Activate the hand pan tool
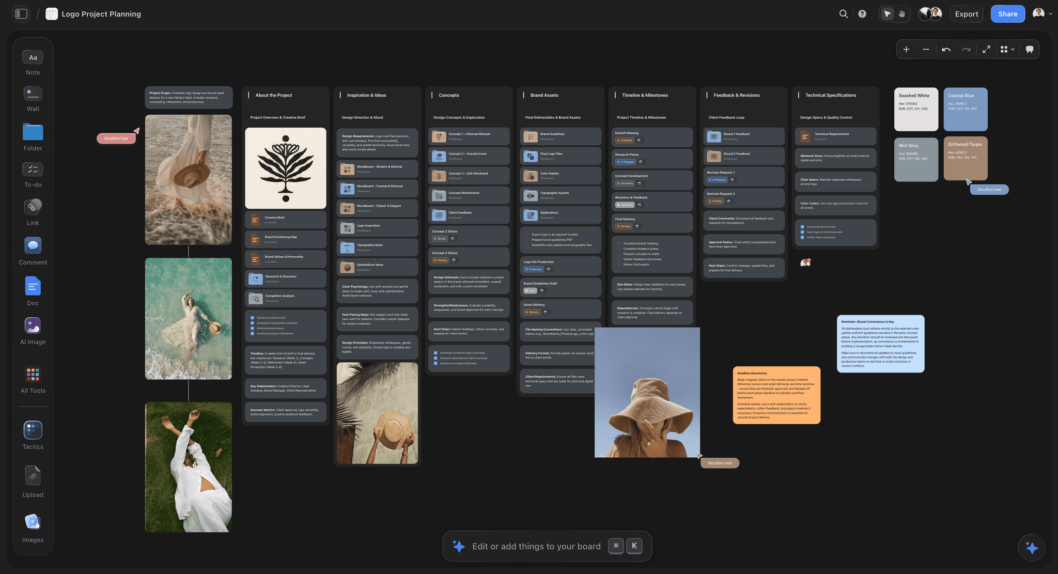 tap(901, 14)
